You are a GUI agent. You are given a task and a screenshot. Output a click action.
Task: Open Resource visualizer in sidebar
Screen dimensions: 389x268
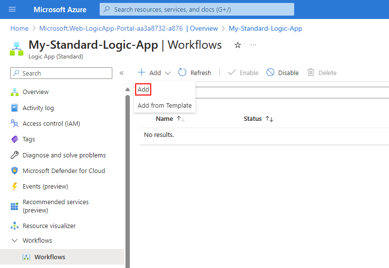click(49, 226)
